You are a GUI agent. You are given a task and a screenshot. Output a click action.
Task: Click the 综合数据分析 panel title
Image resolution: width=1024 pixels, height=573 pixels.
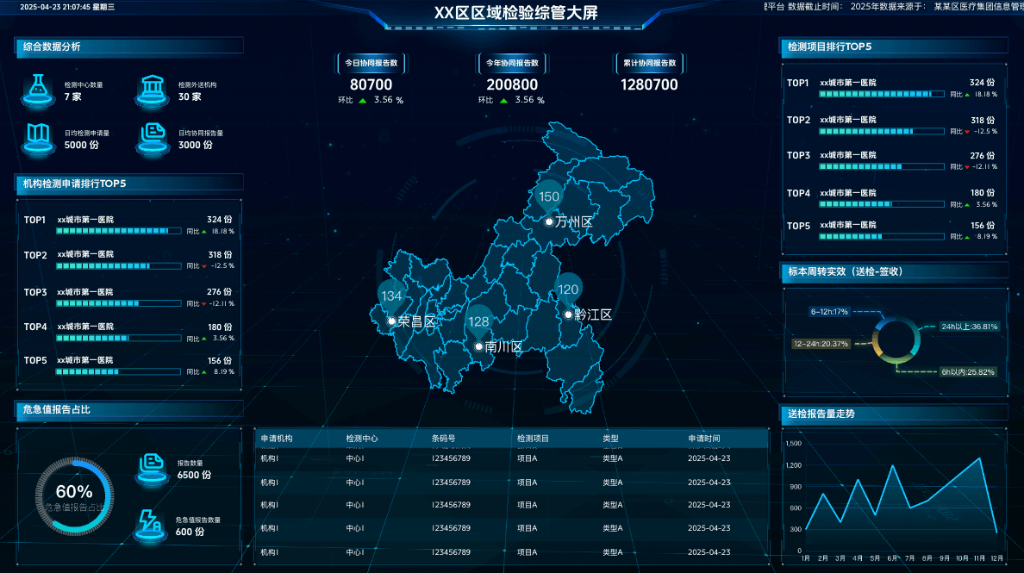click(53, 47)
